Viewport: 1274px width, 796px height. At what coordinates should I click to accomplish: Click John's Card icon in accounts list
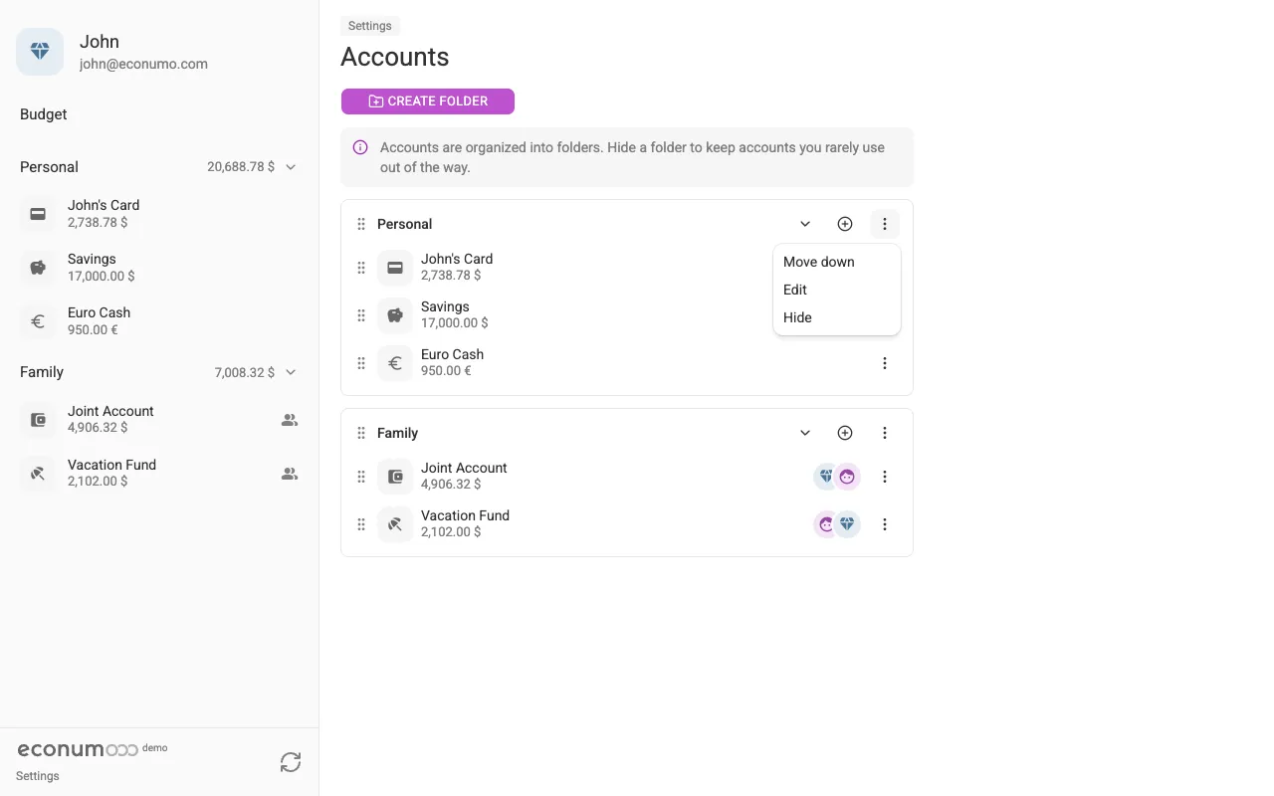(395, 268)
